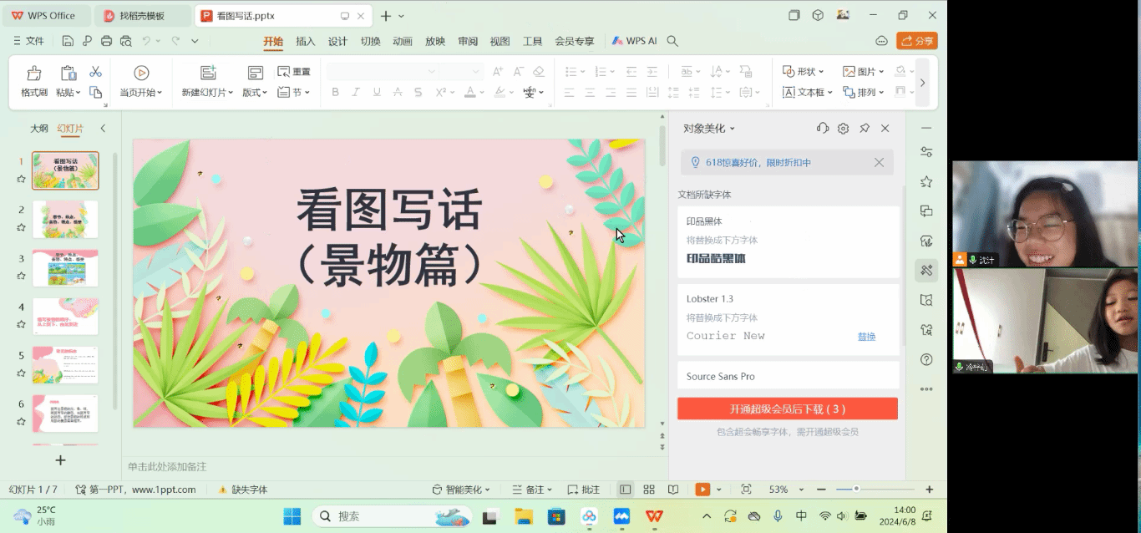The image size is (1141, 533).
Task: Click the scissors Cut icon in ribbon
Action: (95, 72)
